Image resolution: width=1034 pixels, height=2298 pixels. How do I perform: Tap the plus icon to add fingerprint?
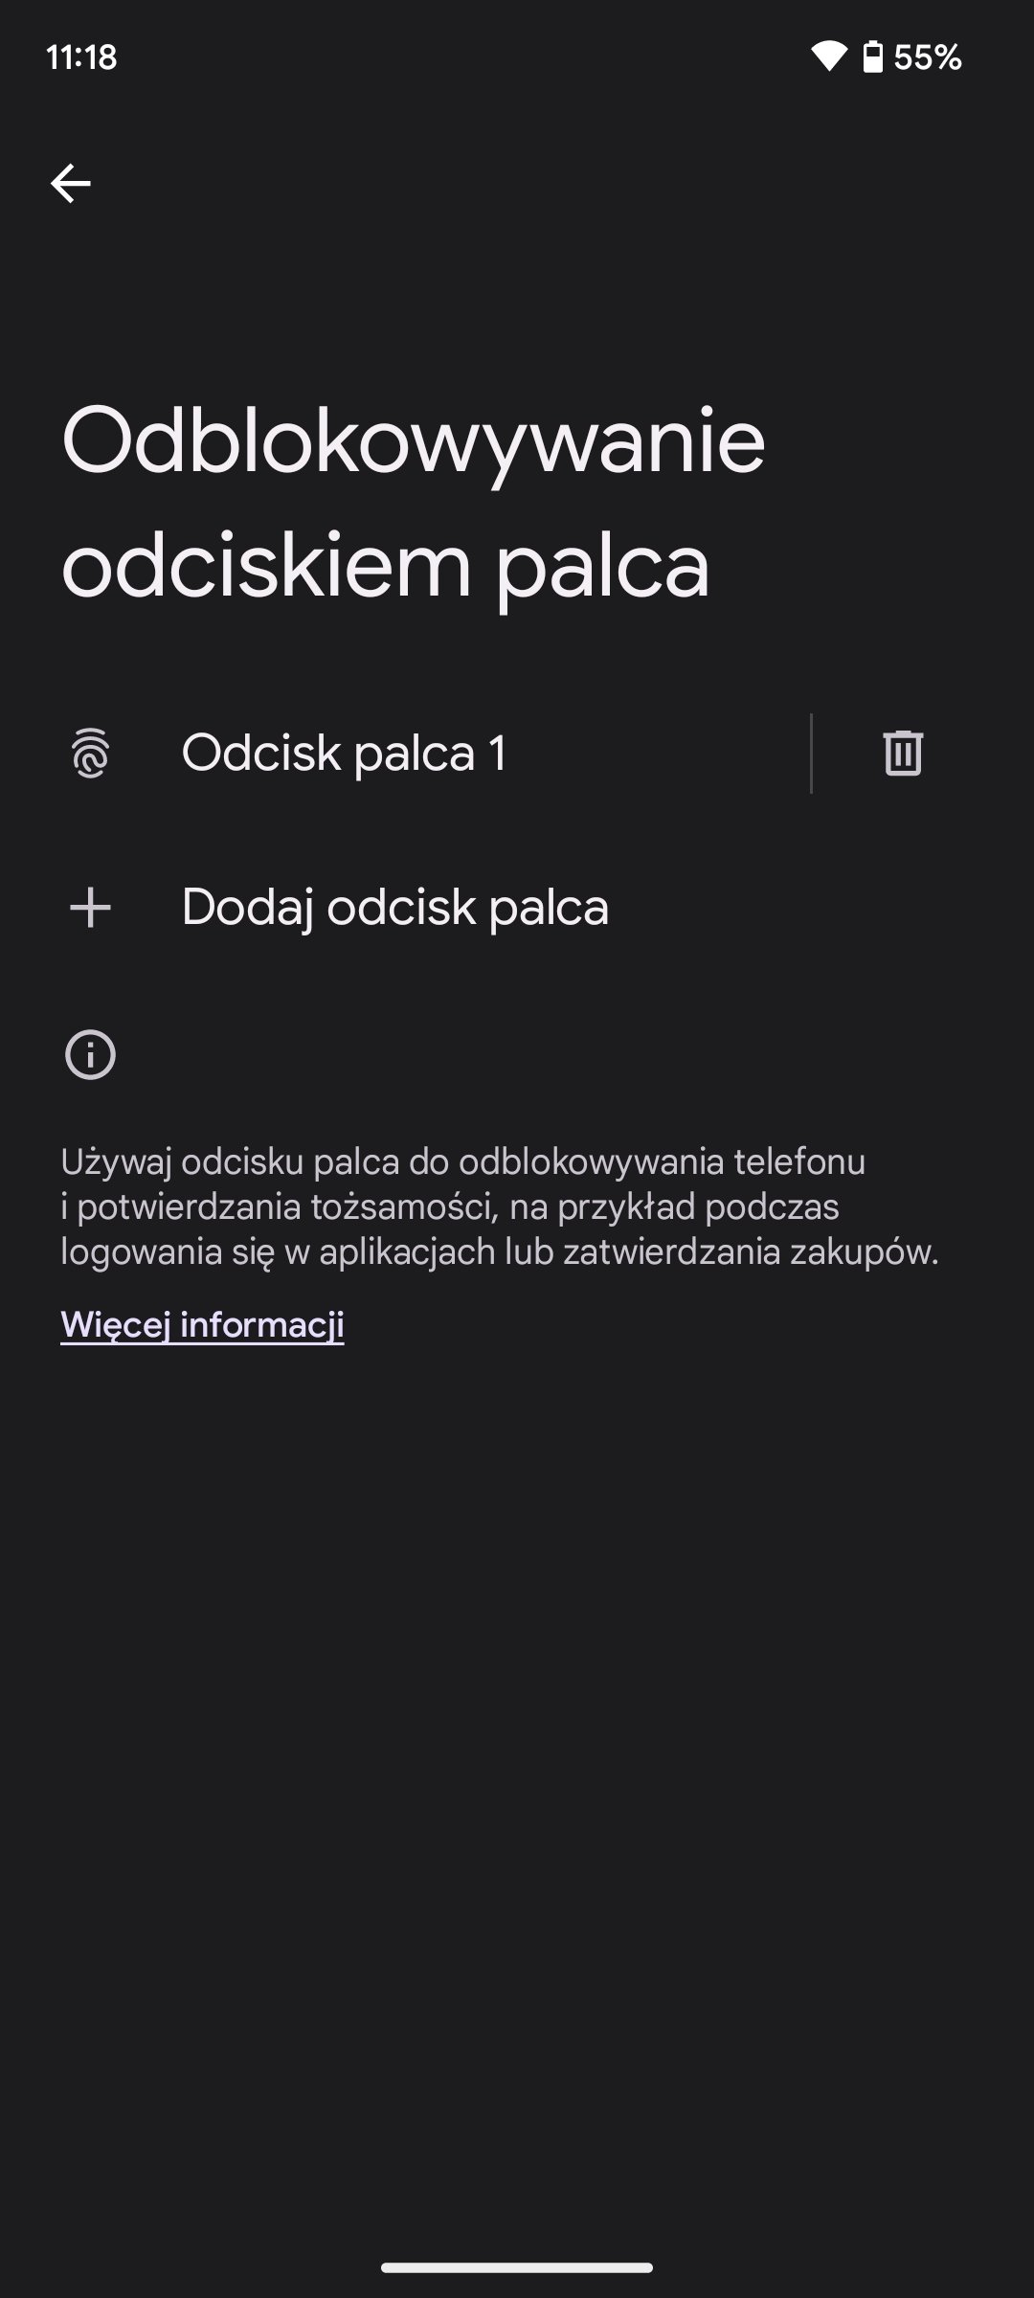point(91,907)
